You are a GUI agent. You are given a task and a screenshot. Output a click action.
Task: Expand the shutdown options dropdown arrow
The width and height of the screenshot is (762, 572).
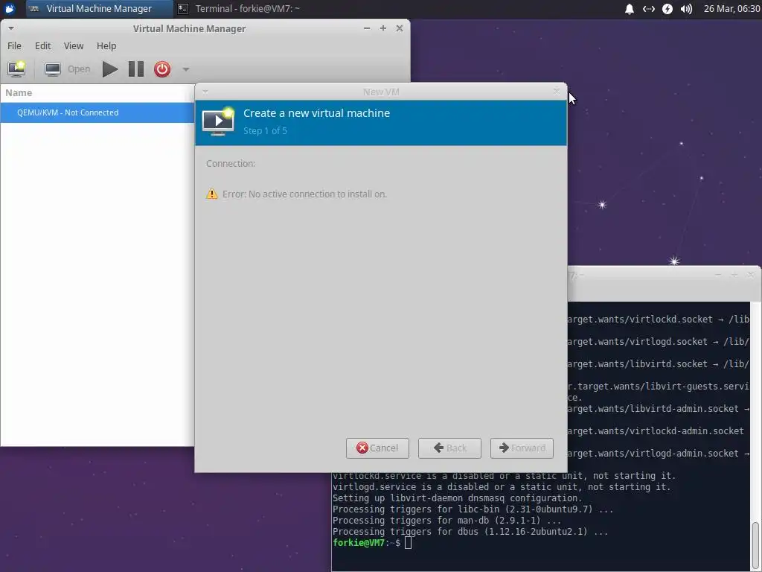[185, 69]
